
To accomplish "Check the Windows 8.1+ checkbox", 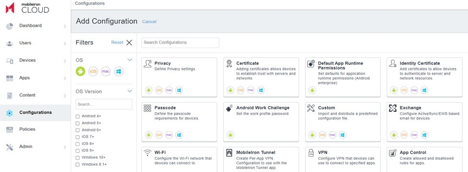I will coord(78,164).
